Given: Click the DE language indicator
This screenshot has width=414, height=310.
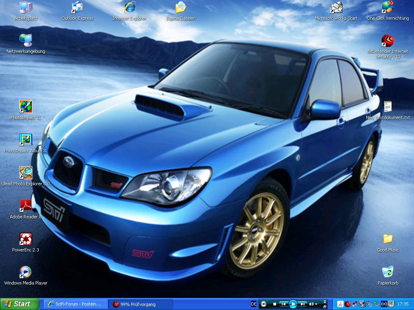Looking at the screenshot, I should coord(253,304).
